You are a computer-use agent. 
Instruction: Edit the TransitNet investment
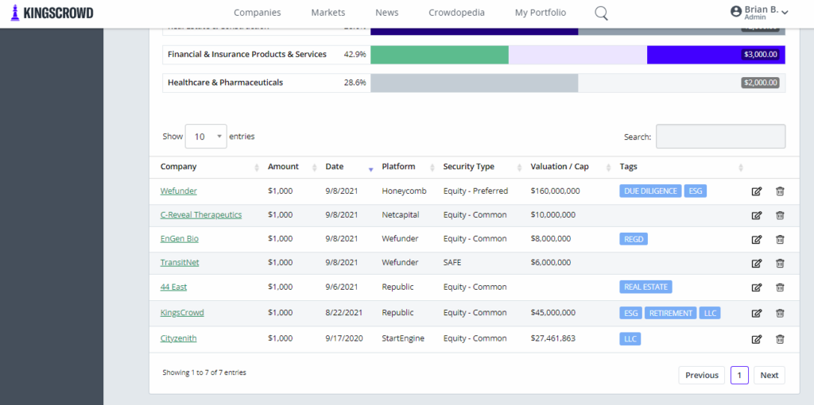click(x=757, y=263)
